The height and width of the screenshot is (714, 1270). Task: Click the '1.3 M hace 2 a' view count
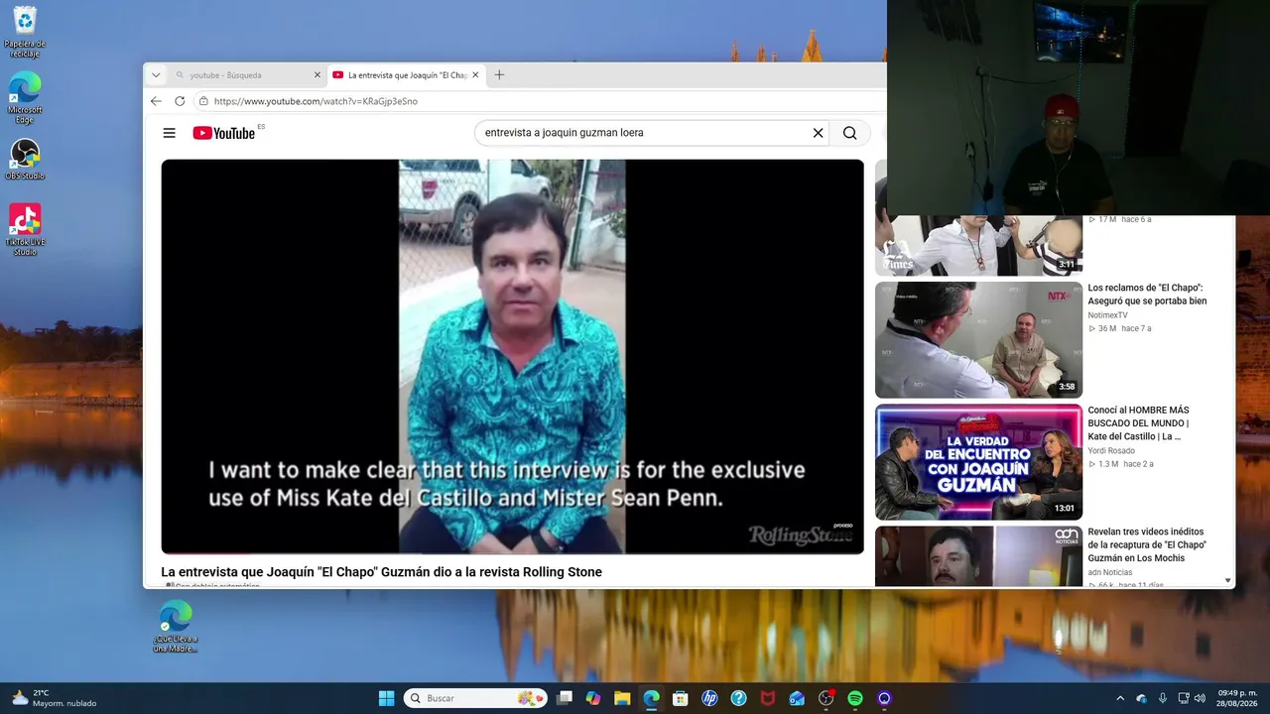[1121, 464]
